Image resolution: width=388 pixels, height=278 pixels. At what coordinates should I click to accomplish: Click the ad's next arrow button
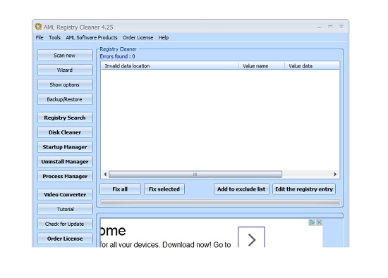[251, 237]
